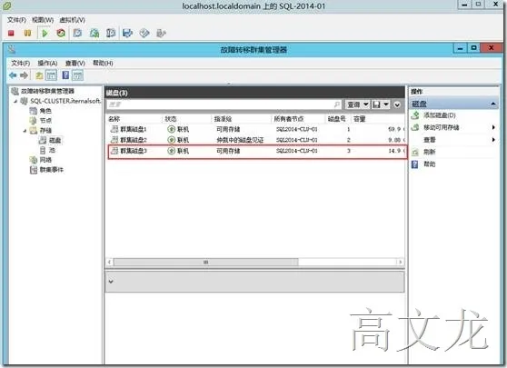The image size is (507, 368).
Task: Click 添加磁盘(D) action
Action: tap(439, 115)
